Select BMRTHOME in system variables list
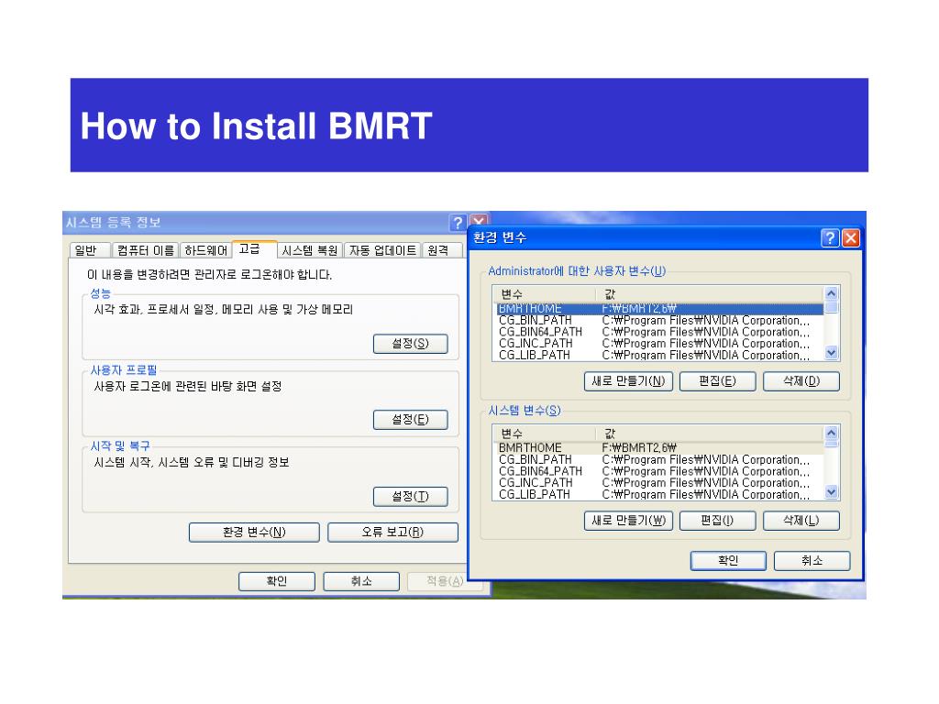Viewport: 939px width, 704px height. click(658, 447)
